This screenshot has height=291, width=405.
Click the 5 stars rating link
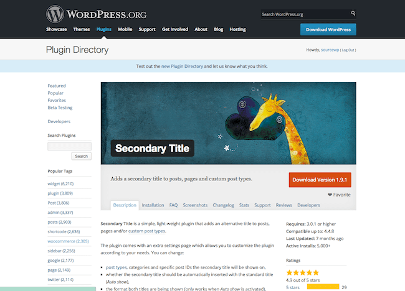click(293, 287)
